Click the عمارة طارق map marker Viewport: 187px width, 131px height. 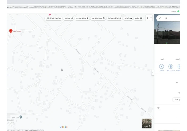pyautogui.click(x=21, y=117)
